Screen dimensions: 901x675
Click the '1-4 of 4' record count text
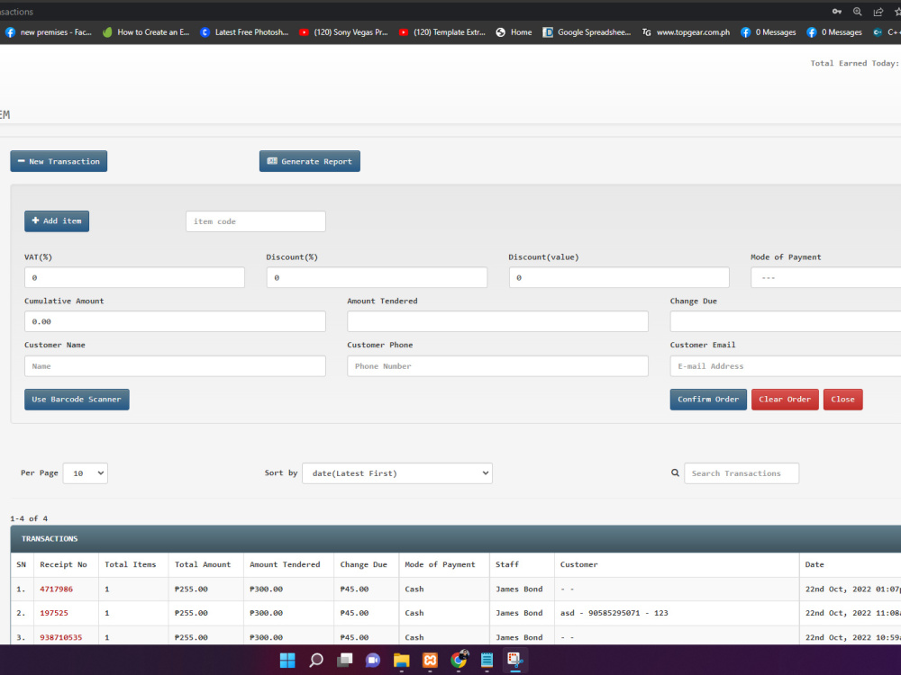tap(29, 518)
